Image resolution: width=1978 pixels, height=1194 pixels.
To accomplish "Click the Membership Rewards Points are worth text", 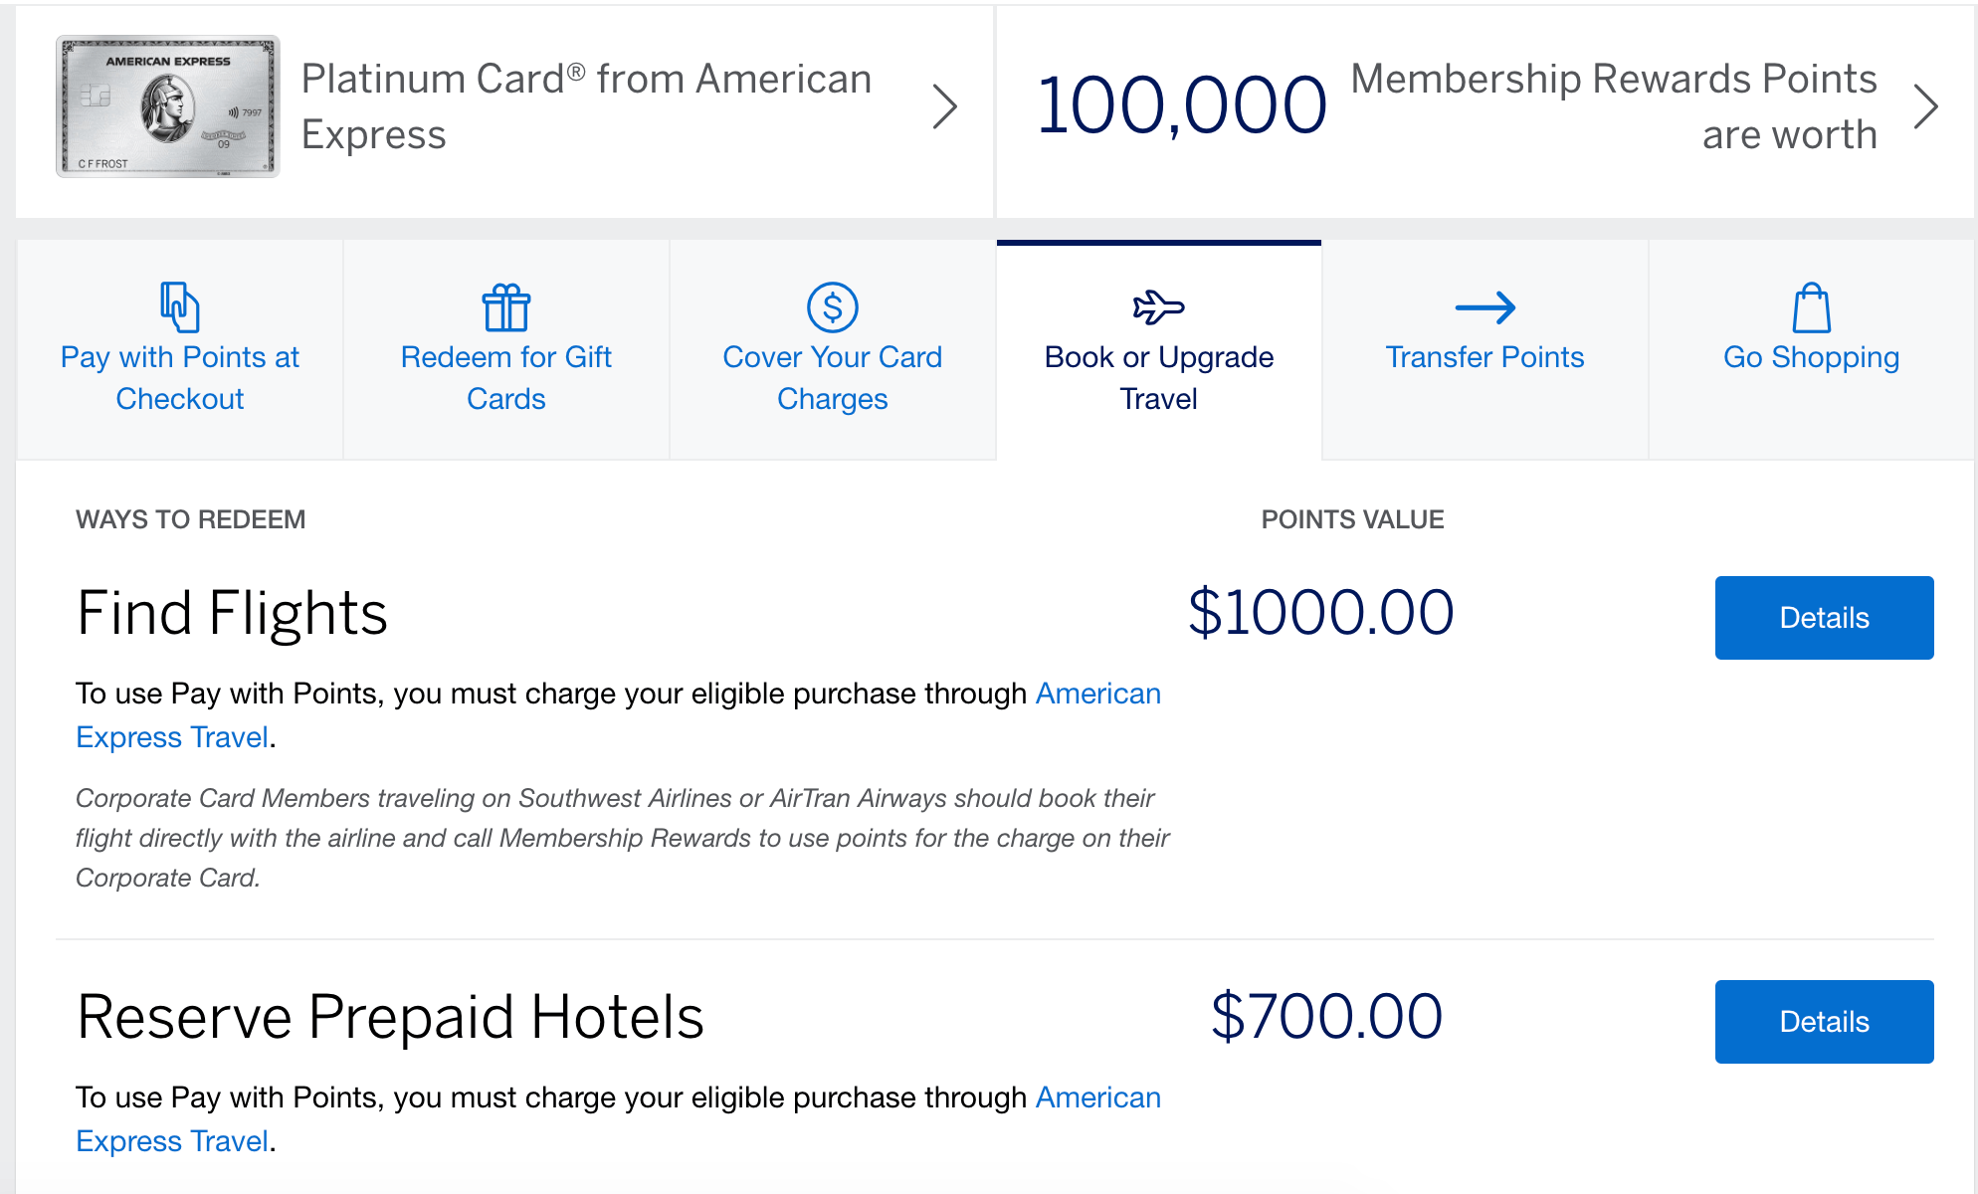I will coord(1613,106).
